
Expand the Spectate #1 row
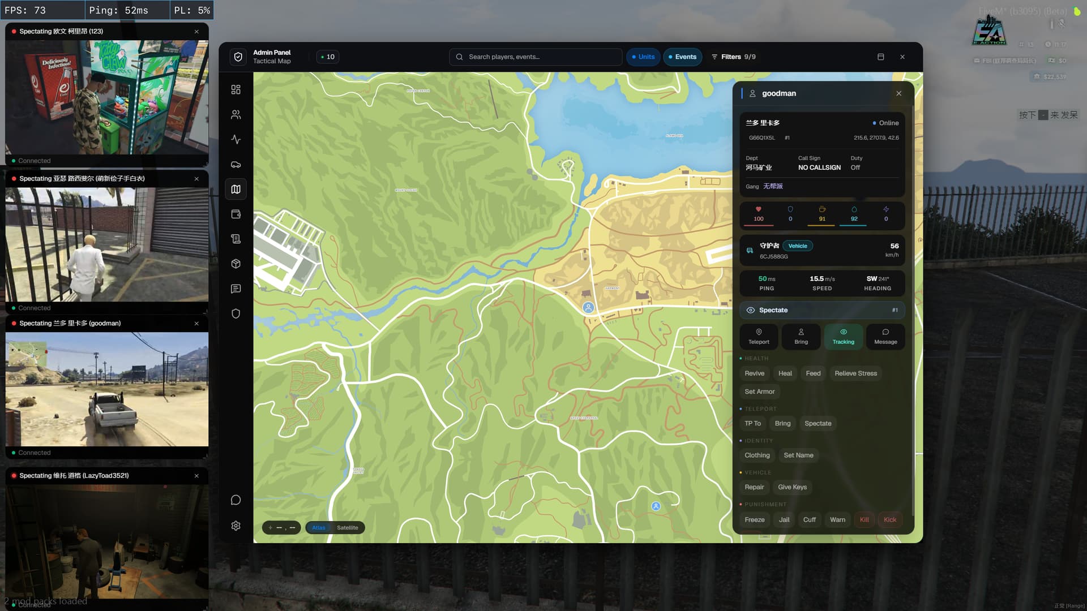(x=821, y=310)
